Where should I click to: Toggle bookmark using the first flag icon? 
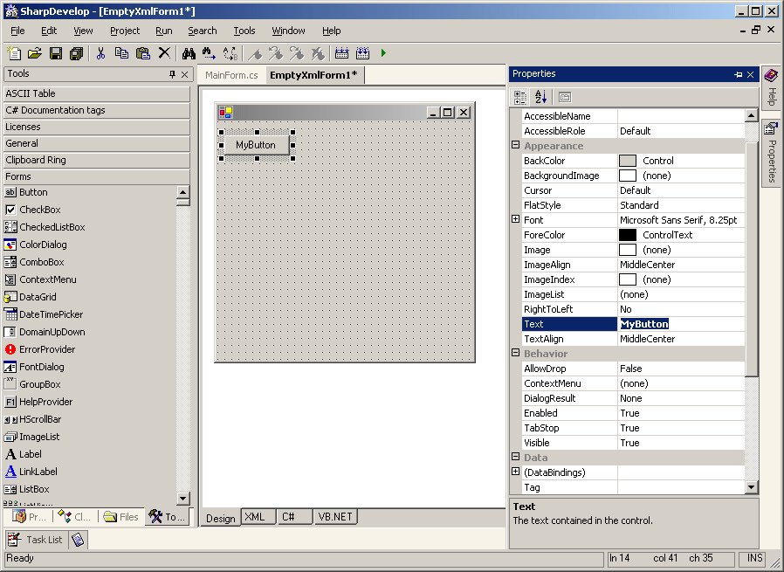(x=255, y=53)
